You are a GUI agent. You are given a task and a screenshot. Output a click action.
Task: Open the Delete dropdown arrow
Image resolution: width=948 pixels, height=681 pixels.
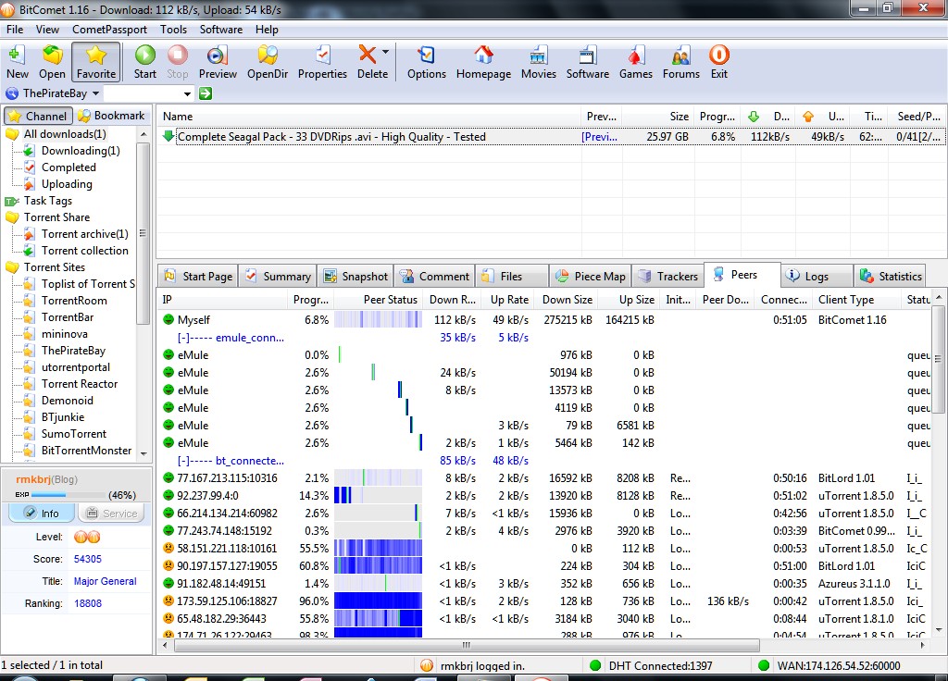tap(385, 53)
